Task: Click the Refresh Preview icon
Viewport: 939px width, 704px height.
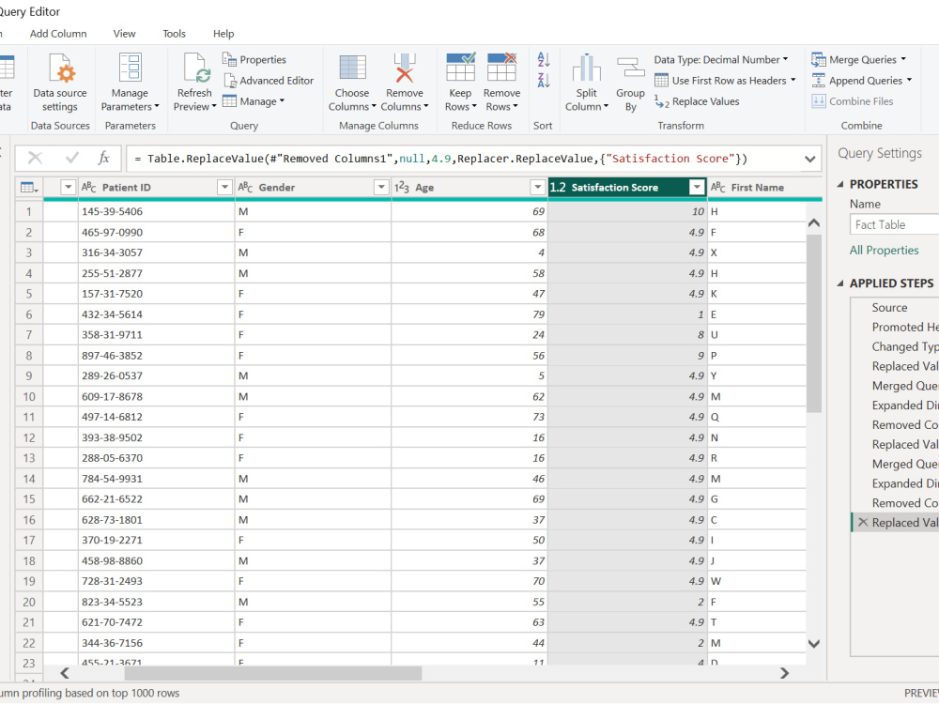Action: pyautogui.click(x=196, y=68)
